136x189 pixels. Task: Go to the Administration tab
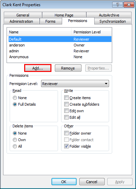[21, 21]
